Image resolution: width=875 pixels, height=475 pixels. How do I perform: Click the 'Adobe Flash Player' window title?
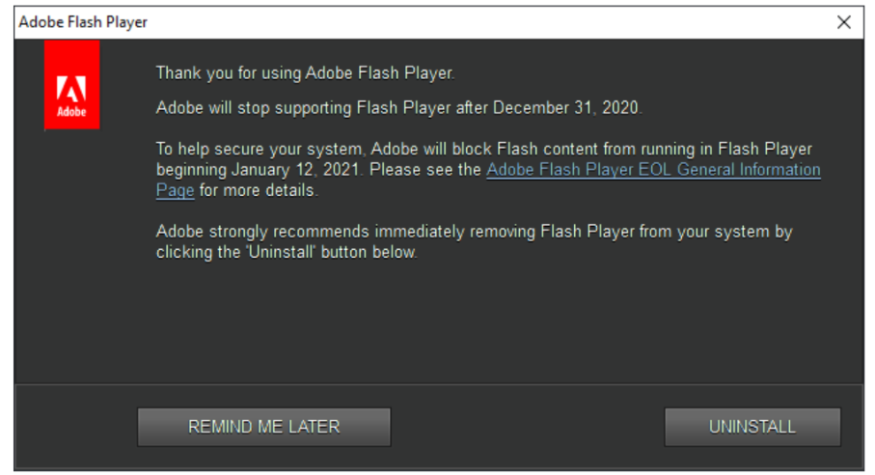tap(83, 22)
